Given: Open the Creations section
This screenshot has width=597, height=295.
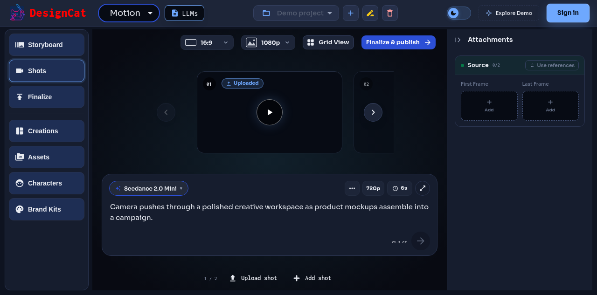Looking at the screenshot, I should (47, 131).
